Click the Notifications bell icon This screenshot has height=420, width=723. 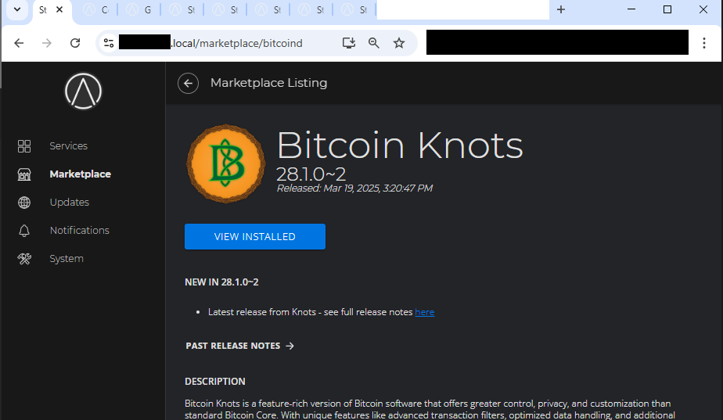click(24, 231)
